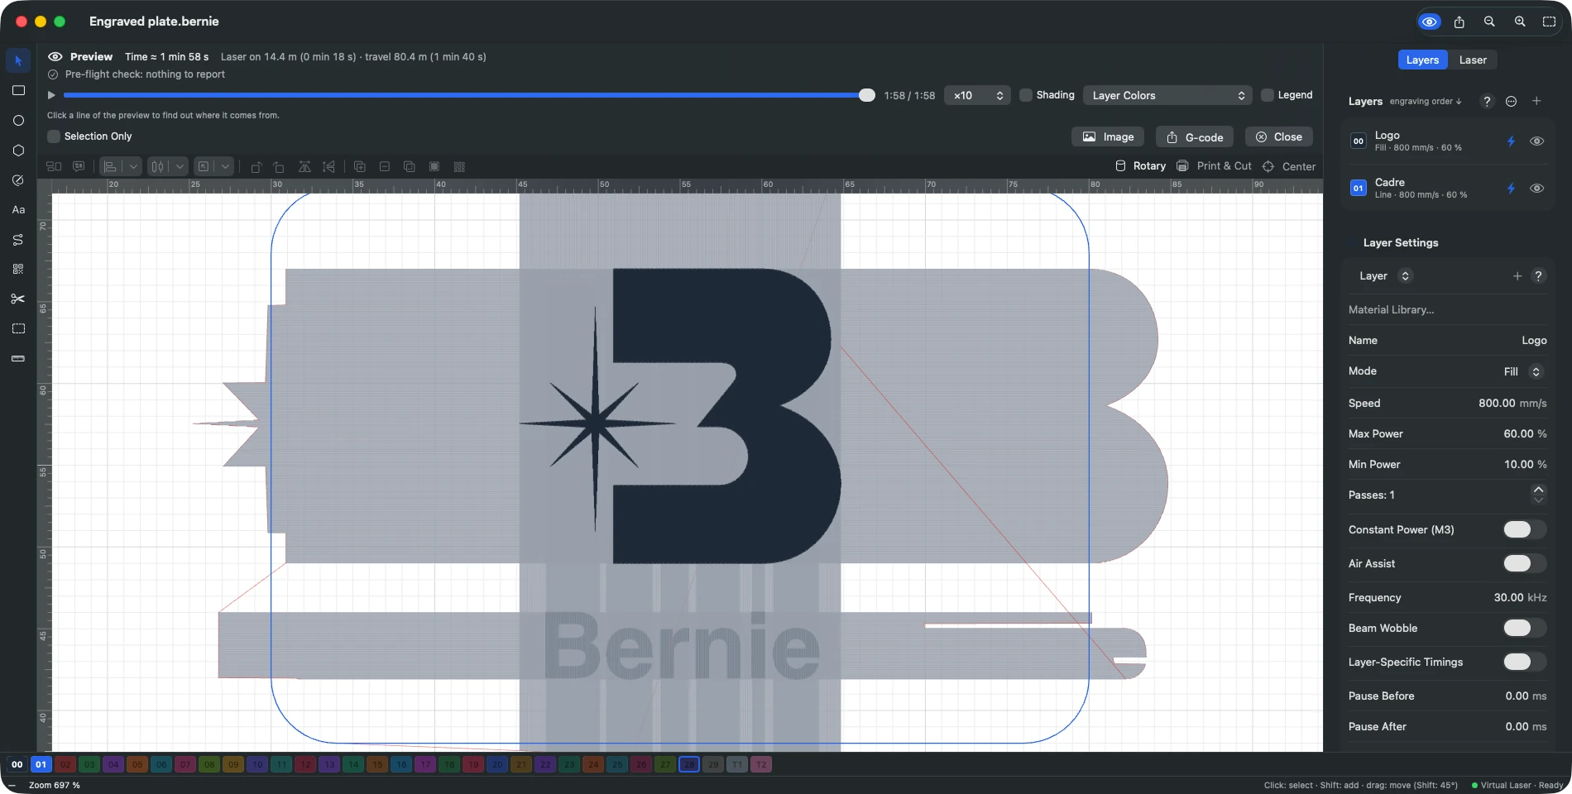
Task: Select the ellipse drawing tool
Action: click(18, 120)
